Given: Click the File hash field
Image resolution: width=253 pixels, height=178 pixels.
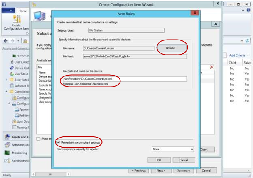Looking at the screenshot, I should 135,56.
